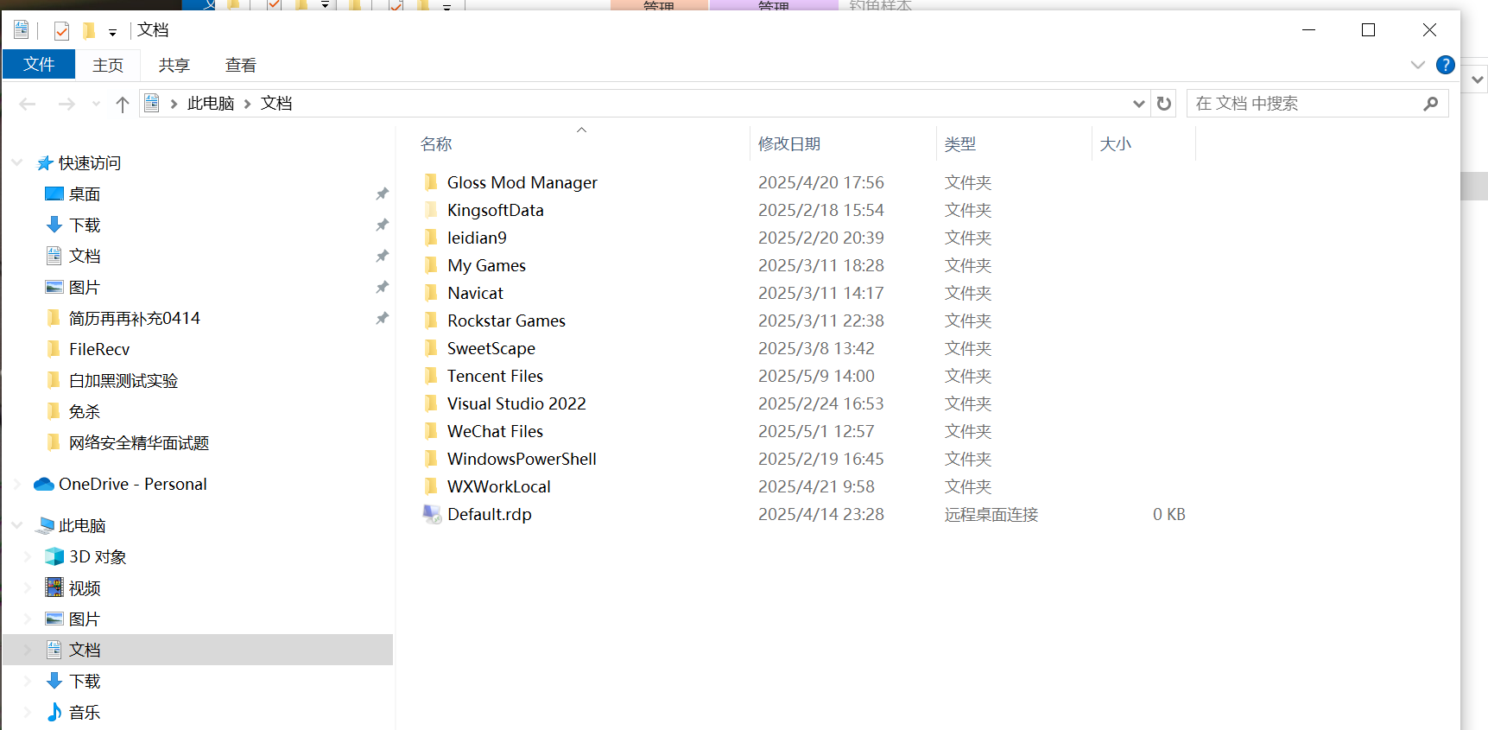Open 3D 对象 under 此电脑
Image resolution: width=1488 pixels, height=730 pixels.
tap(98, 557)
